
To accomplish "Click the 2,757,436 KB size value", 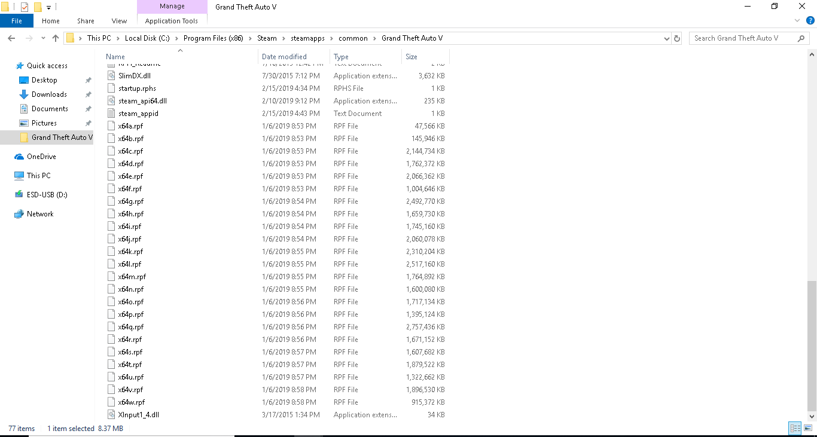I will pyautogui.click(x=425, y=327).
